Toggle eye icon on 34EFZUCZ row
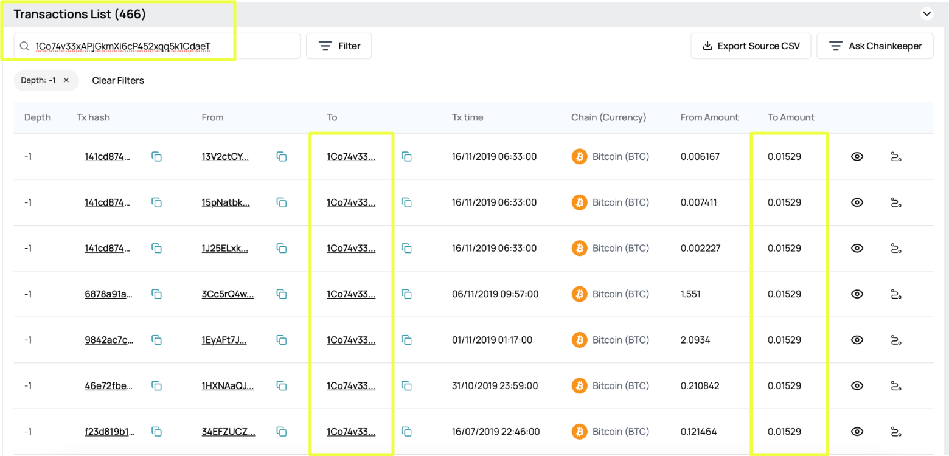 pyautogui.click(x=857, y=432)
